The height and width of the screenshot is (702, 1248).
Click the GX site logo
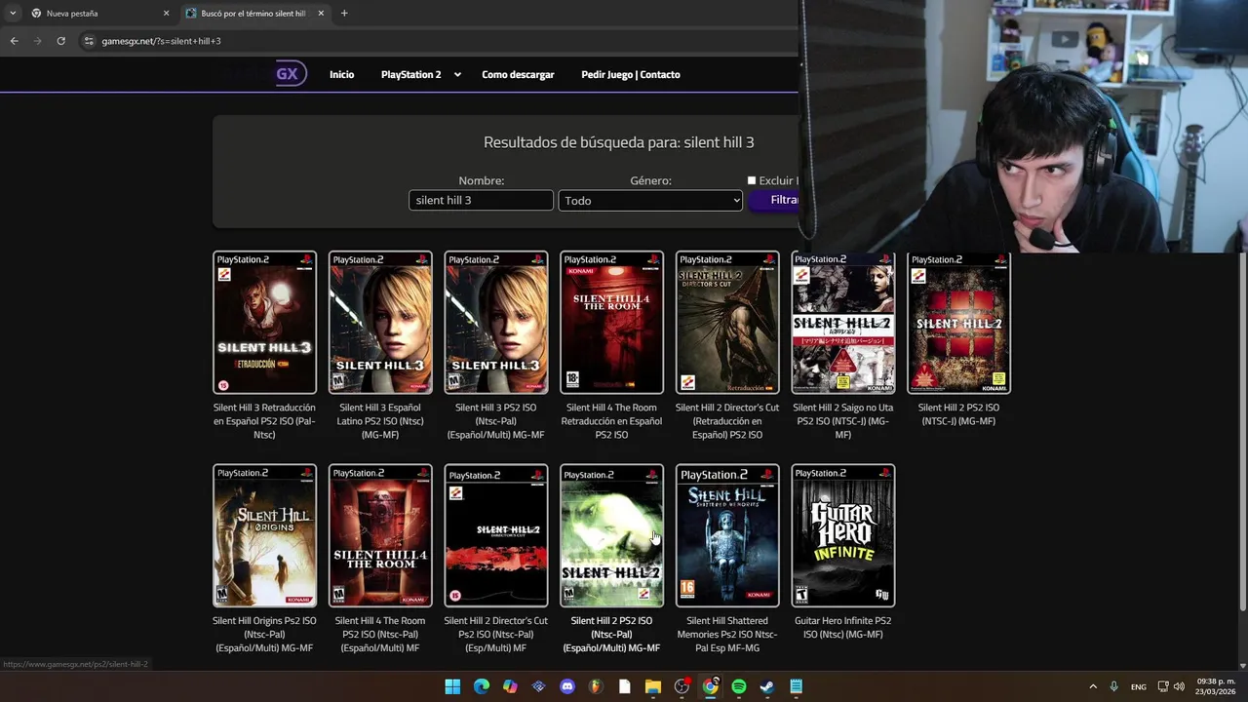pos(289,74)
